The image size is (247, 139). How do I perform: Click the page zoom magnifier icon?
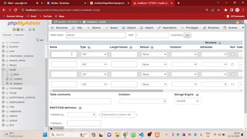(x=207, y=10)
